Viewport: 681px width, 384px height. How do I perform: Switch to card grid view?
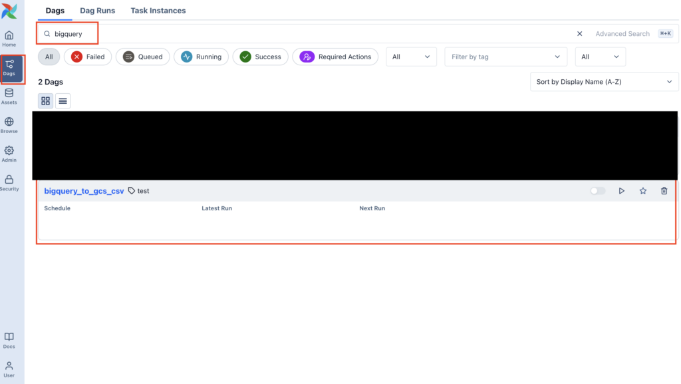(46, 101)
